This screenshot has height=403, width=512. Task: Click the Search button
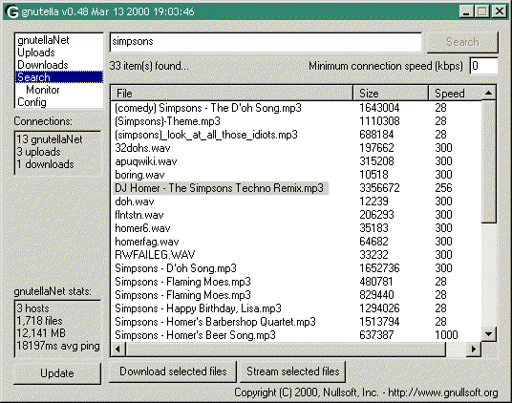462,42
